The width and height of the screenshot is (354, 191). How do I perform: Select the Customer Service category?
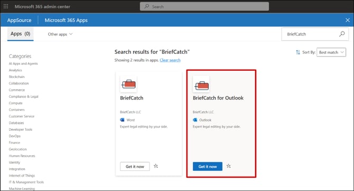(22, 116)
